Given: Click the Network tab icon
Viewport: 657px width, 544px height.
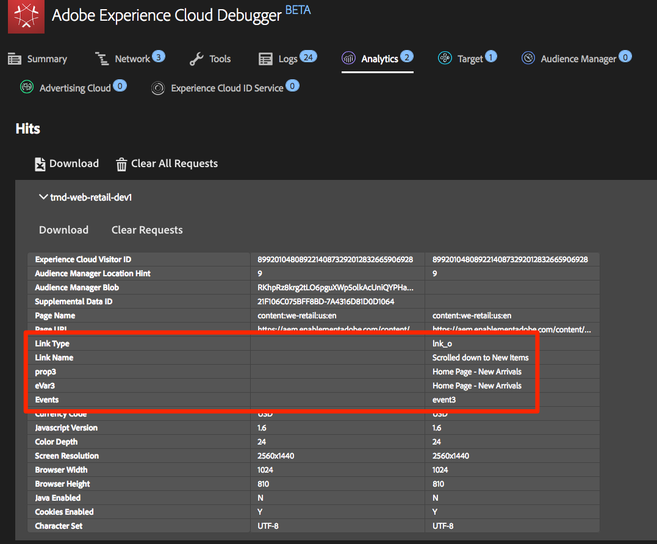Looking at the screenshot, I should point(102,59).
